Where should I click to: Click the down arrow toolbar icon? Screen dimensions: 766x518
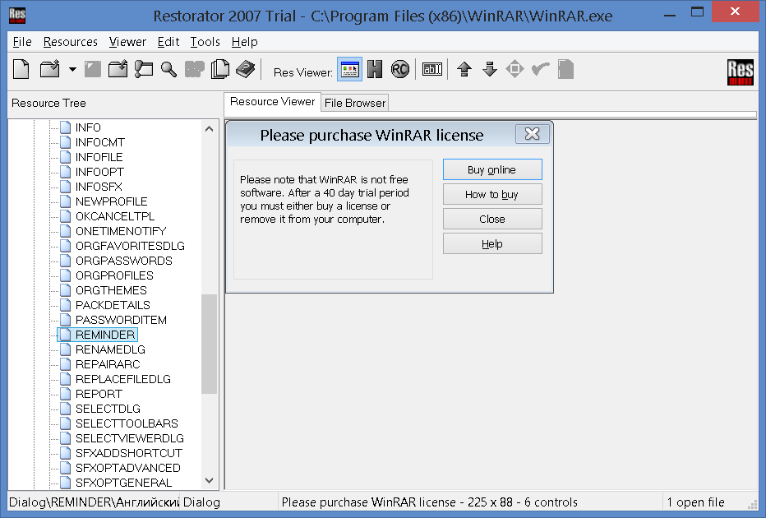[x=490, y=70]
